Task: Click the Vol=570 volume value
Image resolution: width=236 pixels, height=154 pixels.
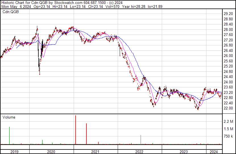Action: pyautogui.click(x=112, y=7)
